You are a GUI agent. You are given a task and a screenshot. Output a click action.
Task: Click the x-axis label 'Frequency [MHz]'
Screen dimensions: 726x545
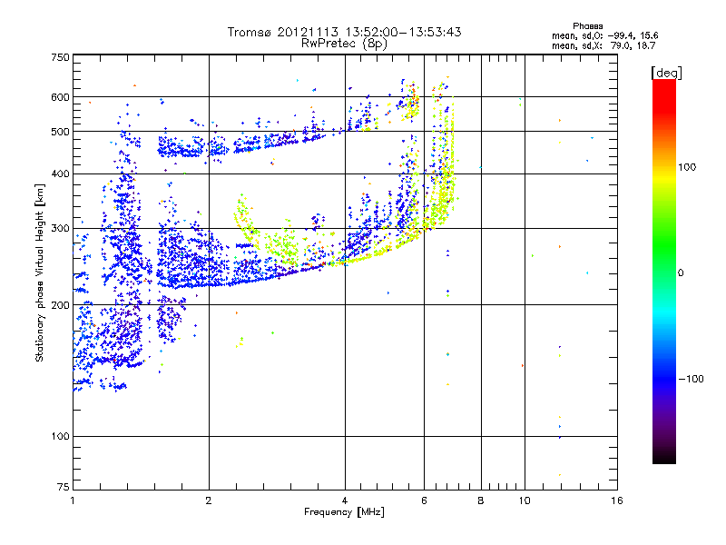tap(344, 512)
